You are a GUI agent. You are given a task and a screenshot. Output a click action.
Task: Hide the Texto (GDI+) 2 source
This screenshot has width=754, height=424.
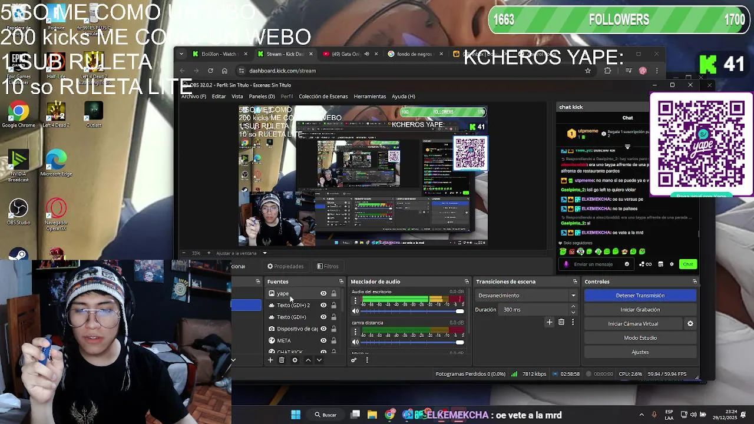[x=323, y=305]
